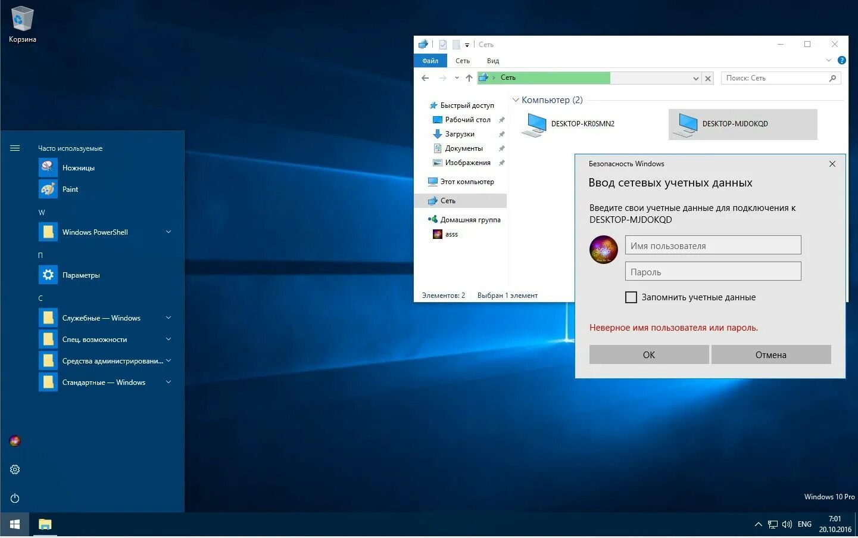Switch to the Вид ribbon tab
Screen dimensions: 858x538
tap(493, 61)
